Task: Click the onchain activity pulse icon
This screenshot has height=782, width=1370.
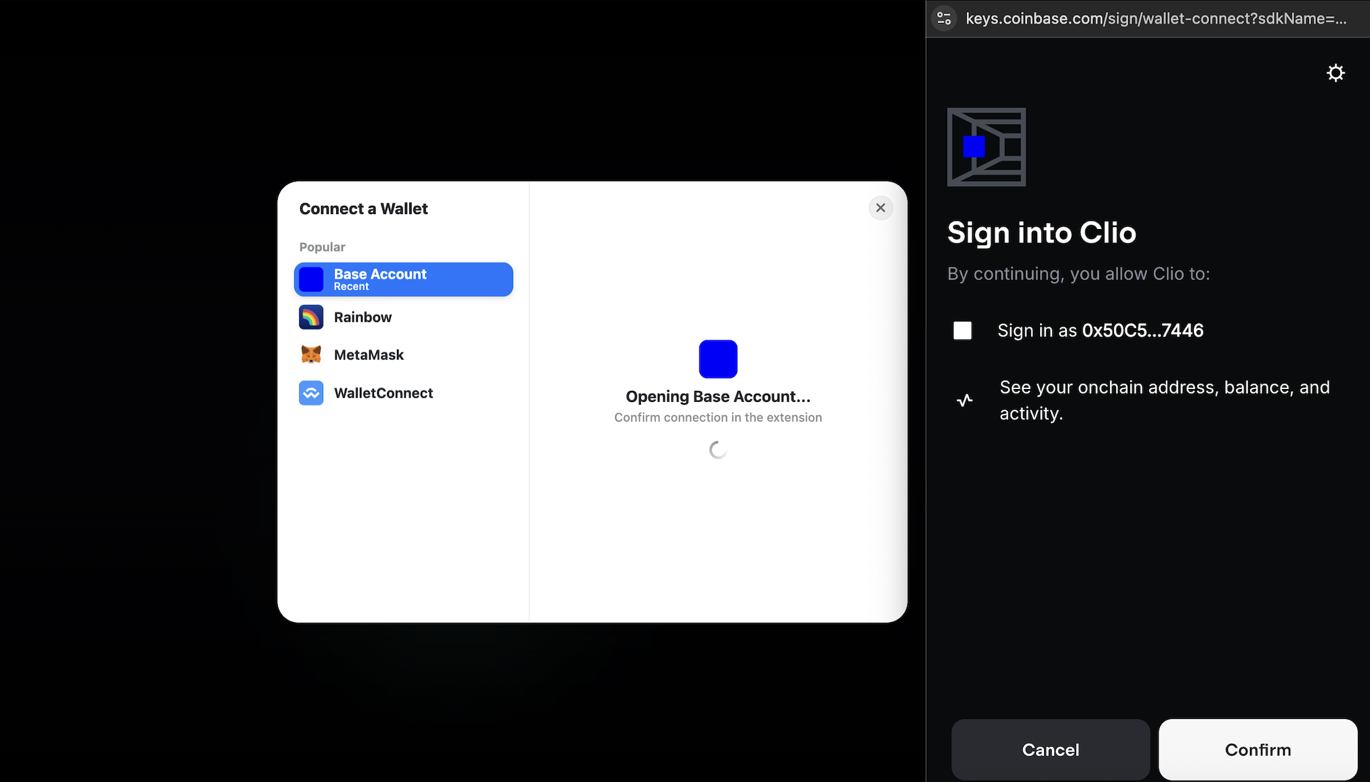Action: click(964, 400)
